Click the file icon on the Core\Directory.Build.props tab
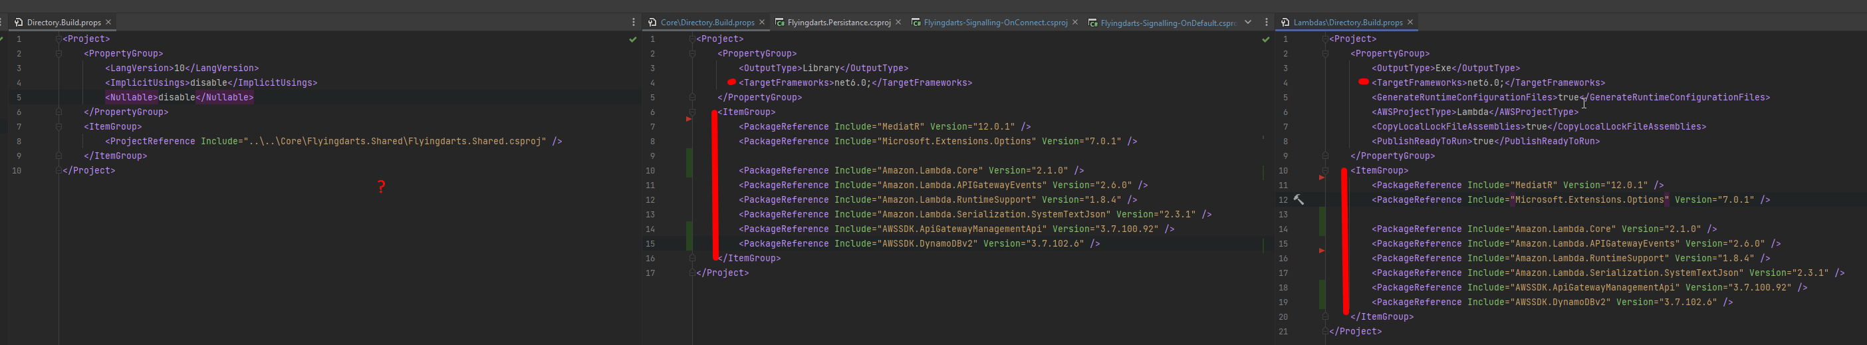Viewport: 1867px width, 345px height. [x=652, y=23]
